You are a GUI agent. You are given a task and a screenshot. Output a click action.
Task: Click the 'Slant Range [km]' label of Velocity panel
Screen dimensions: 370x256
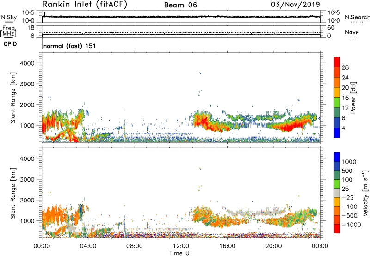pos(13,193)
